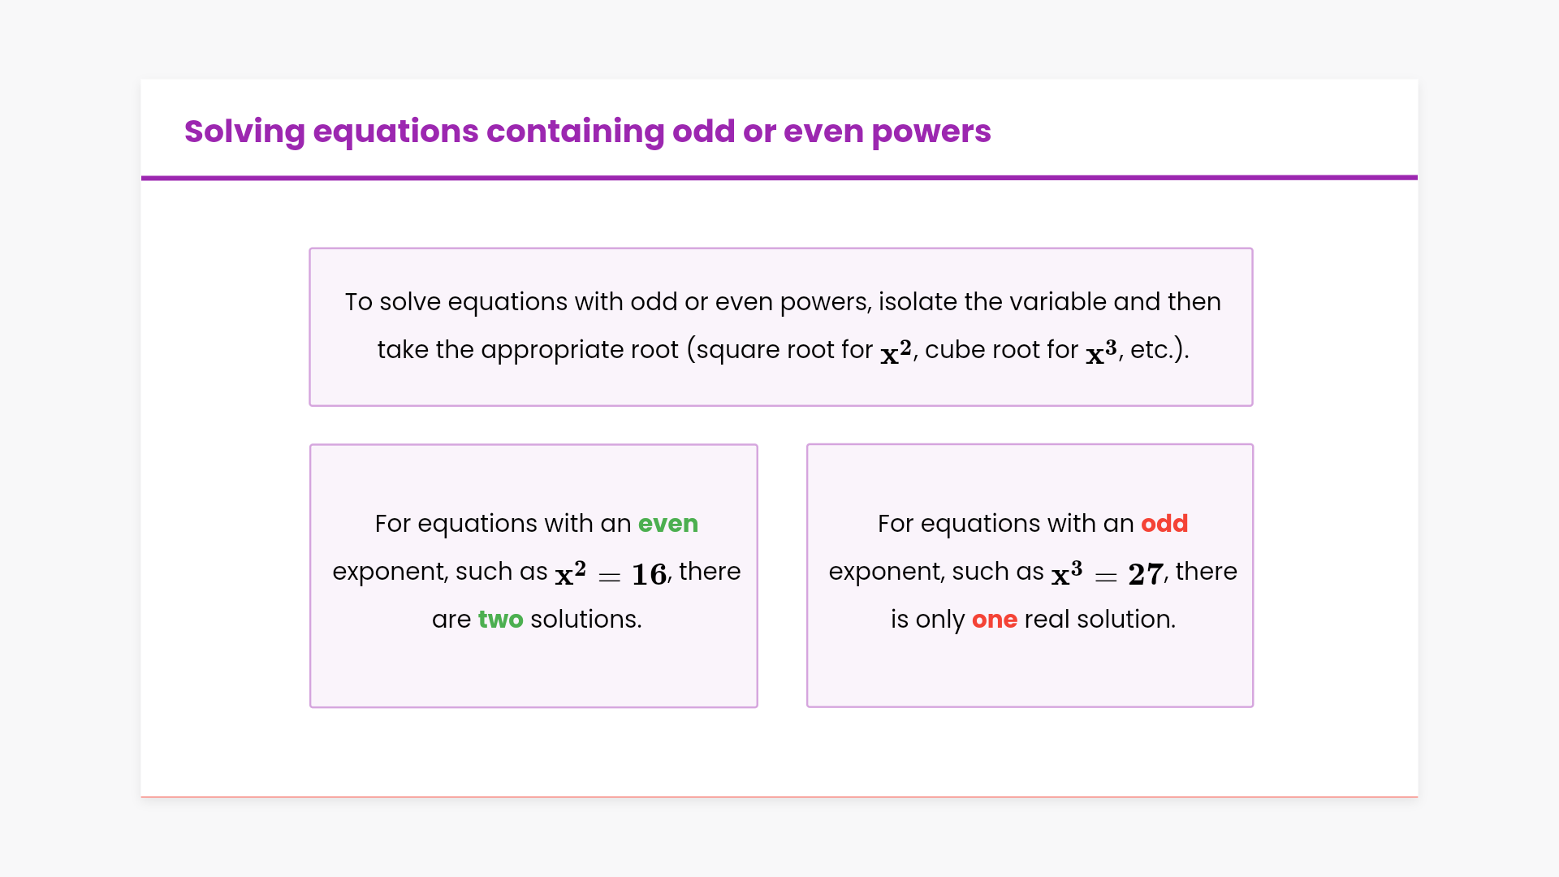Viewport: 1559px width, 877px height.
Task: Click the red word "one"
Action: point(994,620)
